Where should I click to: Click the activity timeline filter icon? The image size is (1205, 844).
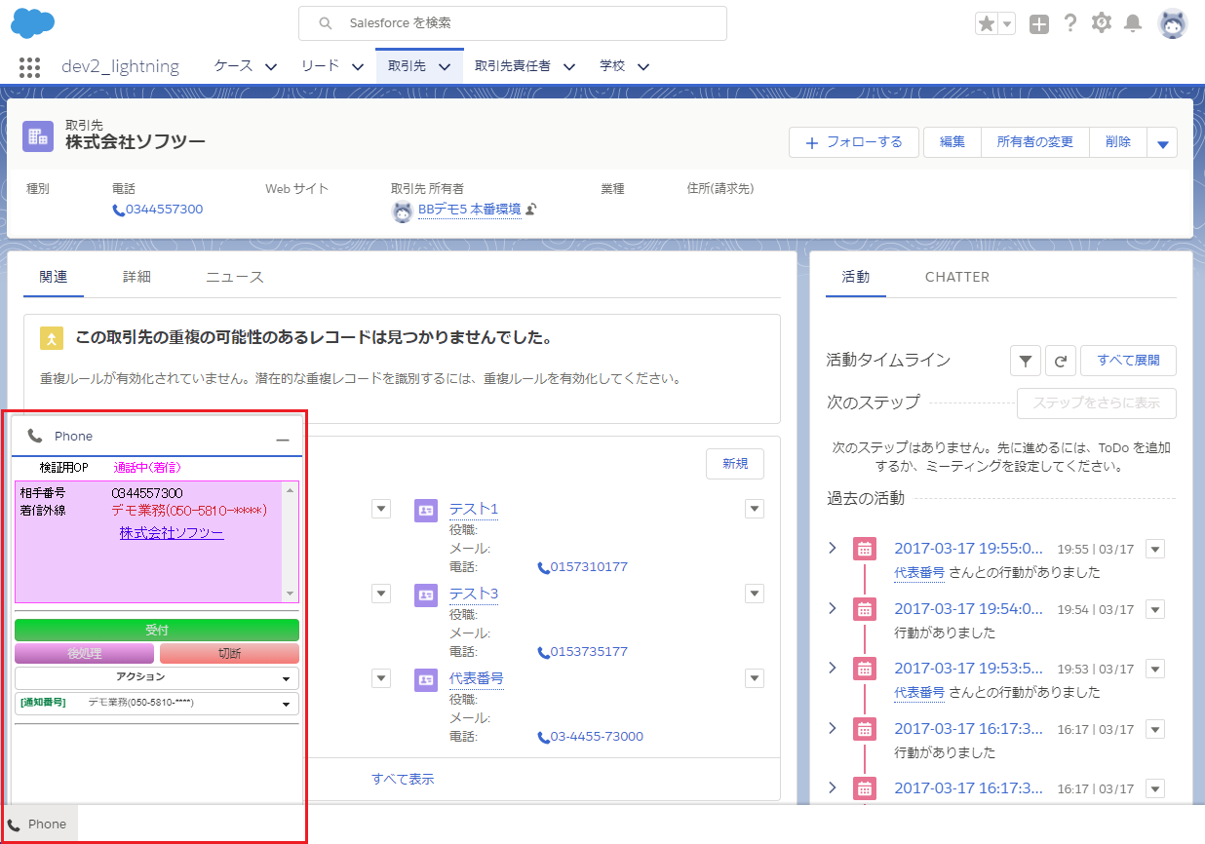pyautogui.click(x=1025, y=361)
